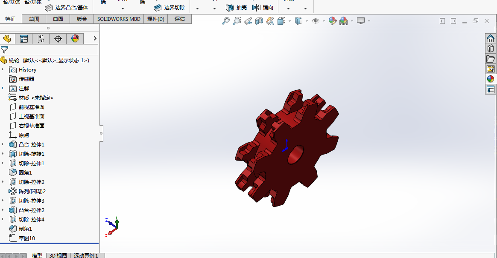Switch to the SOLIDWORKS MBD tab
Viewport: 497px width, 258px height.
tap(119, 19)
